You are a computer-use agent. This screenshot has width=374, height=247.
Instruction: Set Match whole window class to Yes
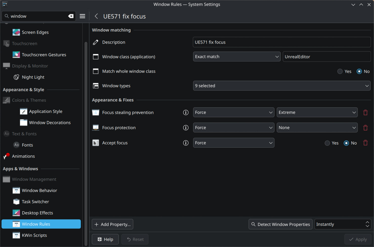(340, 71)
